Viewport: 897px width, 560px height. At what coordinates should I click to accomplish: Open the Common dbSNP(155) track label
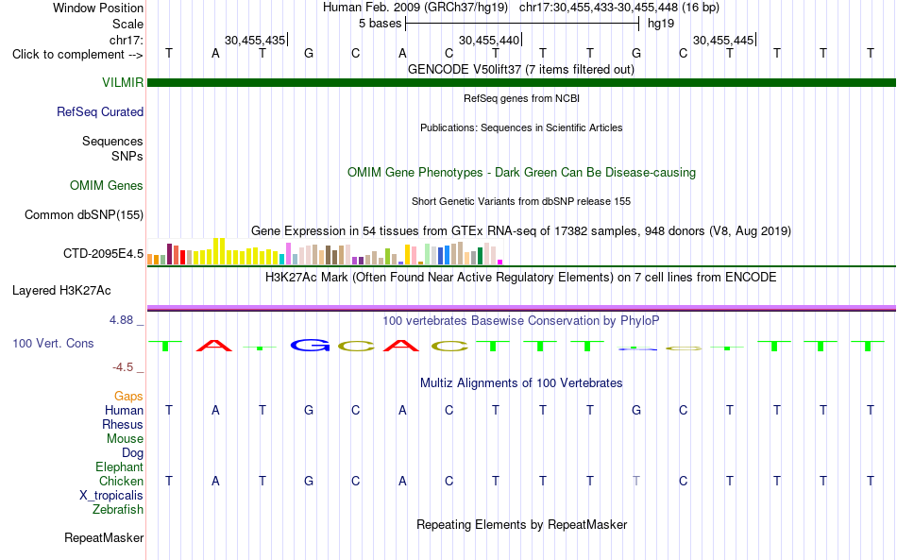tap(84, 214)
